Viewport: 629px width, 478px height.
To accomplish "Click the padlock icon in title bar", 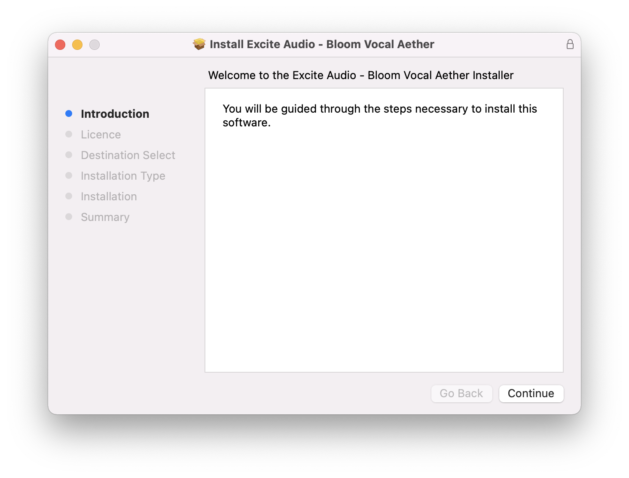I will tap(570, 44).
